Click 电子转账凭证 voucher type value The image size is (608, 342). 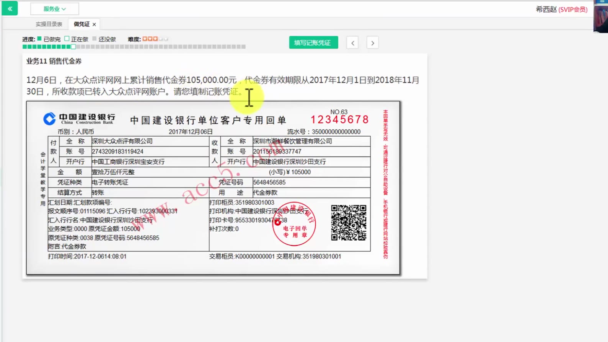pos(110,182)
